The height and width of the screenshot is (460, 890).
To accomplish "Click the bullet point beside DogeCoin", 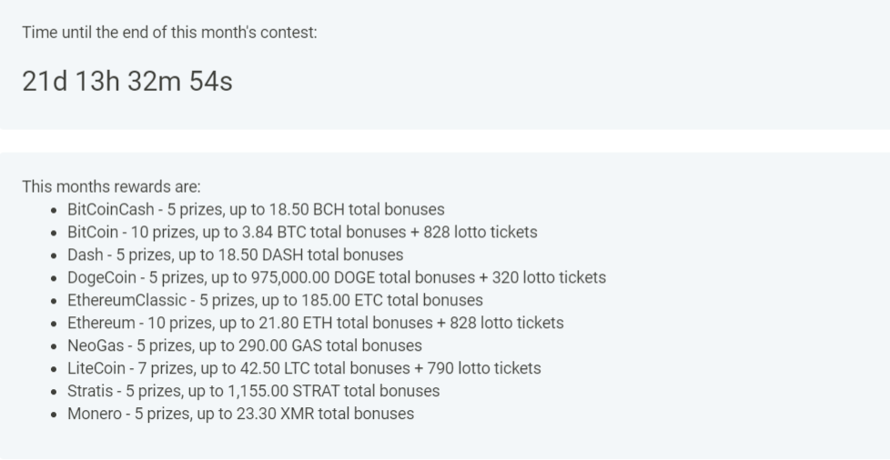I will pyautogui.click(x=54, y=278).
